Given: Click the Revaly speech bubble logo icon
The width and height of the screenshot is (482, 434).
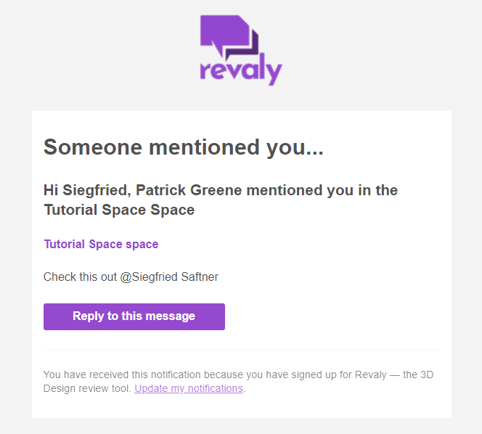Looking at the screenshot, I should click(x=229, y=37).
